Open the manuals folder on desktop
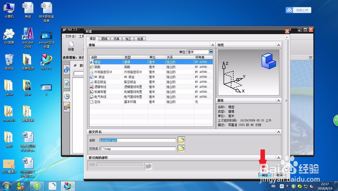The height and width of the screenshot is (191, 338). (x=9, y=113)
